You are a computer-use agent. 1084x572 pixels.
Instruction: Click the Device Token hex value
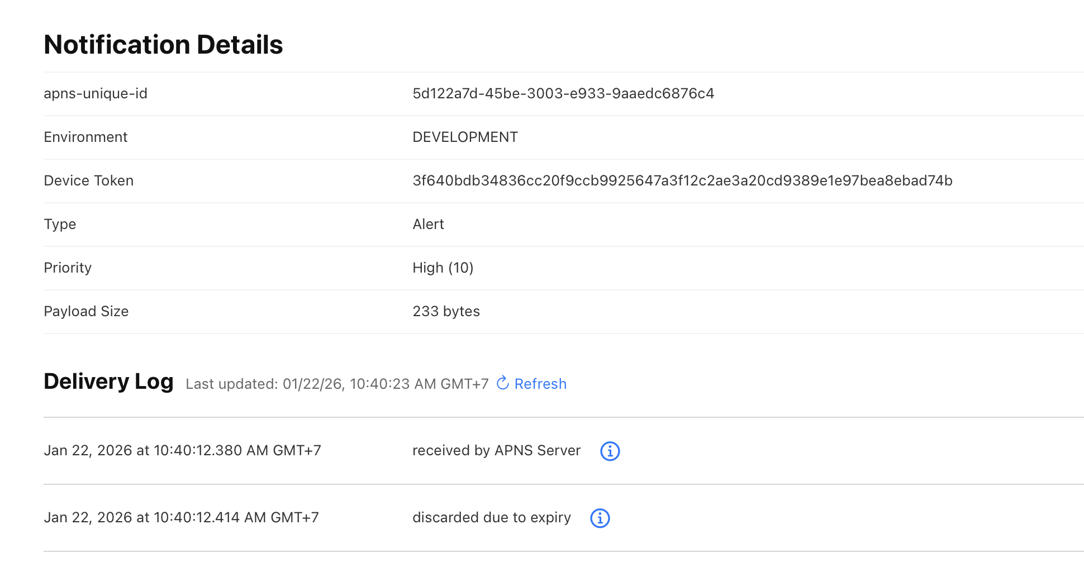point(682,180)
